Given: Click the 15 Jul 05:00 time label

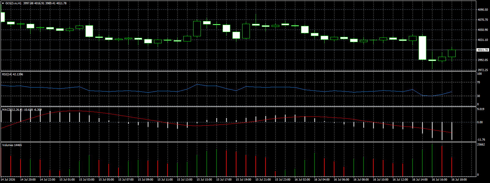Looking at the screenshot, I should tap(106, 180).
